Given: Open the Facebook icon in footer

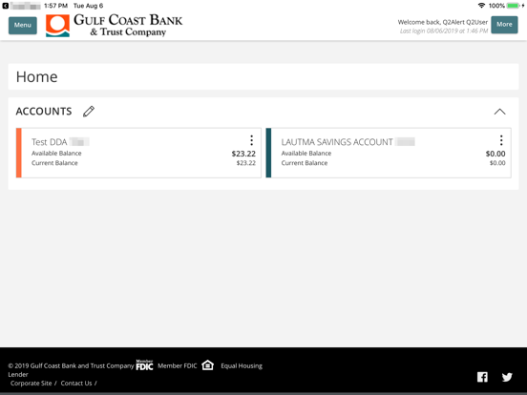Looking at the screenshot, I should click(x=482, y=377).
